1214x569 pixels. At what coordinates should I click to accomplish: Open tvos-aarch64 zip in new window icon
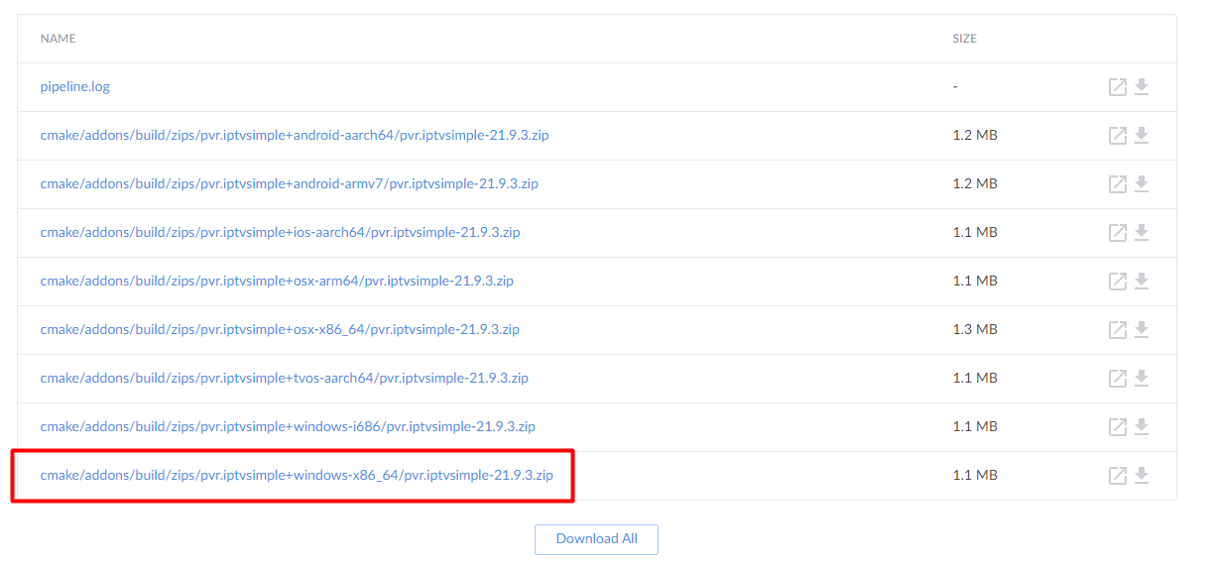click(1117, 379)
